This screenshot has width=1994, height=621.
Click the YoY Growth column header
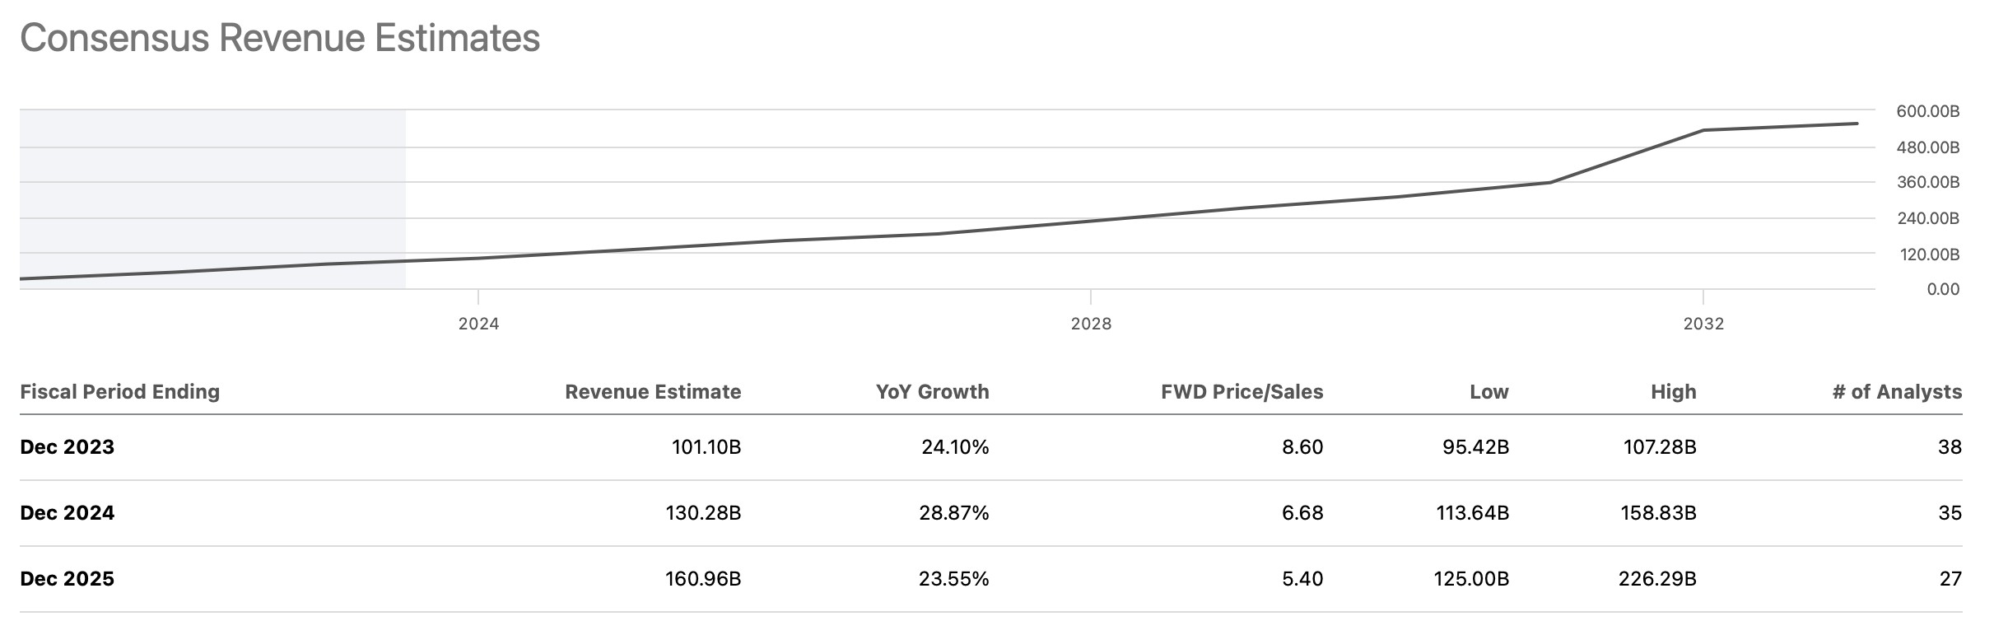click(932, 391)
